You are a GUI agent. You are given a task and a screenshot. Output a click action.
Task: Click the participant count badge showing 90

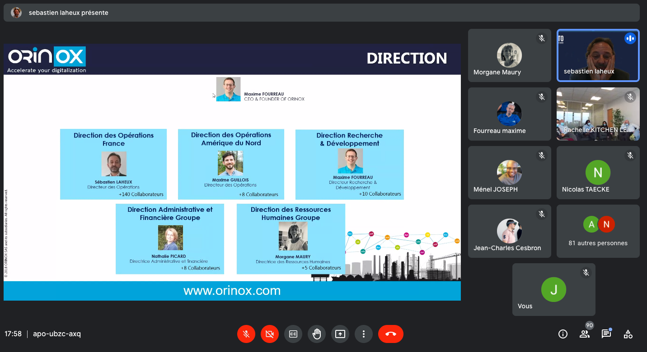pos(589,325)
